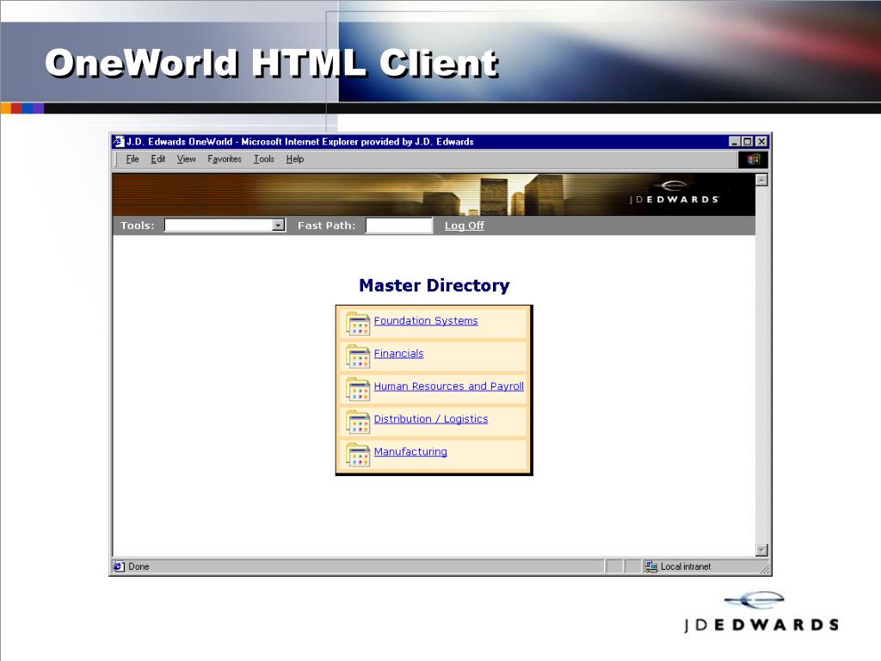Expand the Tools dropdown list
881x661 pixels.
click(278, 225)
